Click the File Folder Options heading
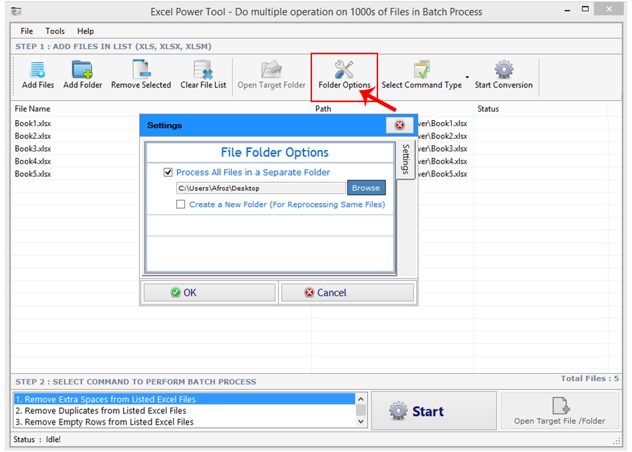 (x=275, y=152)
